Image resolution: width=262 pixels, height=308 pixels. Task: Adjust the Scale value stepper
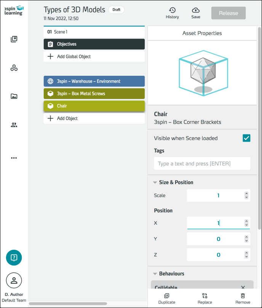246,195
